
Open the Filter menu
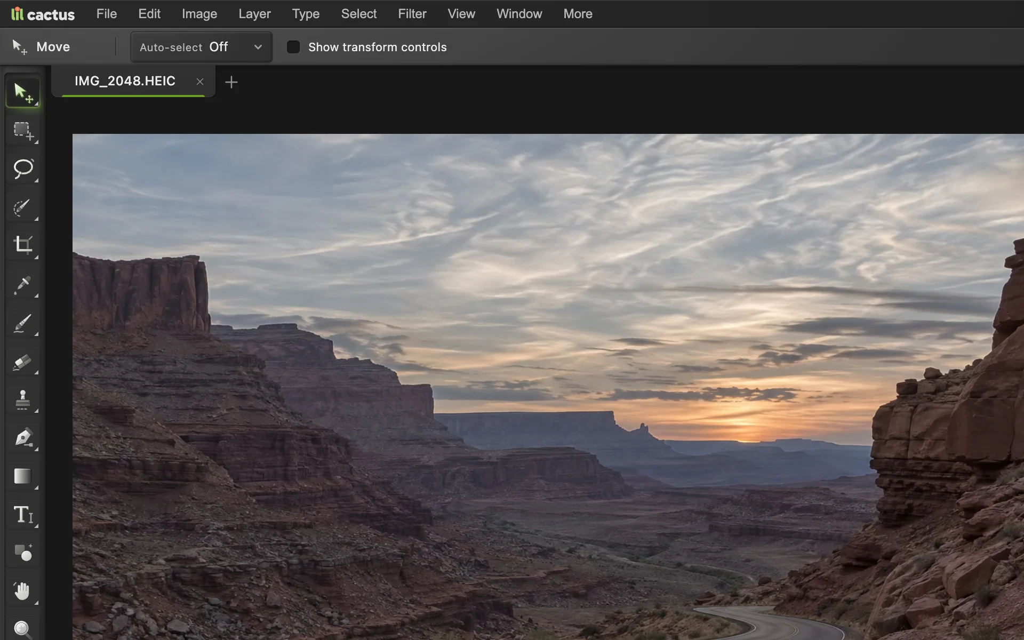click(x=412, y=14)
